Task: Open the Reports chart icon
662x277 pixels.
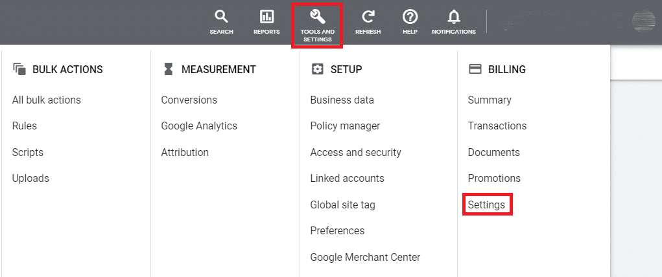Action: (266, 17)
